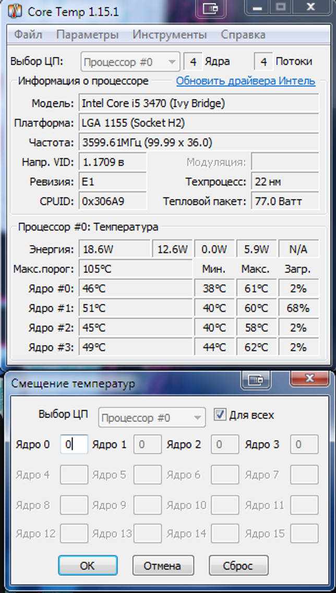Click the Ядро 2 offset field
The width and height of the screenshot is (336, 593).
pyautogui.click(x=225, y=444)
